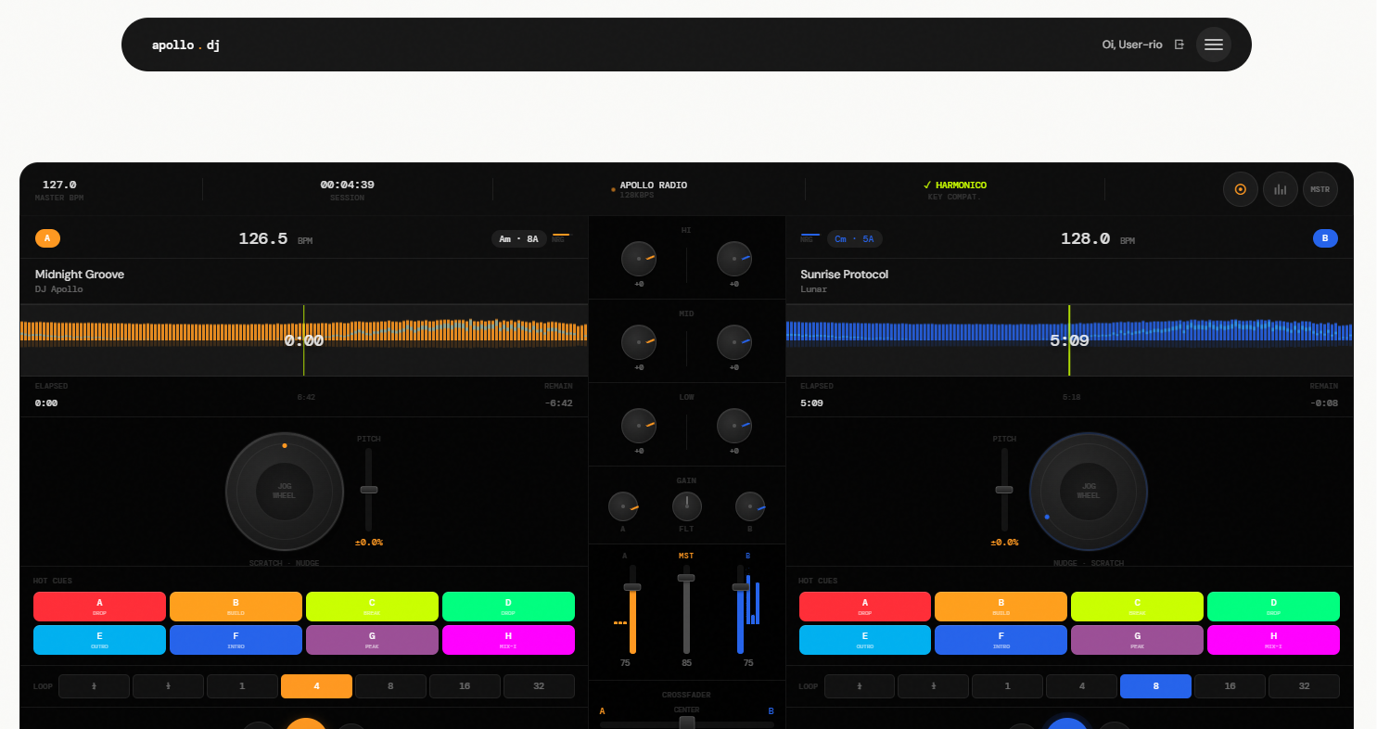Click the logout icon beside Oi, User-rio

point(1179,45)
